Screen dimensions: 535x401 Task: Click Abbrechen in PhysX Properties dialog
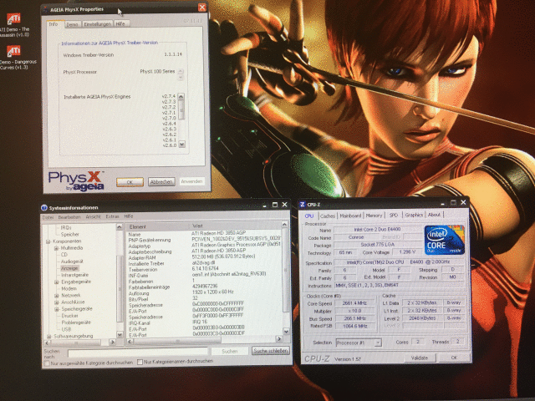(161, 182)
